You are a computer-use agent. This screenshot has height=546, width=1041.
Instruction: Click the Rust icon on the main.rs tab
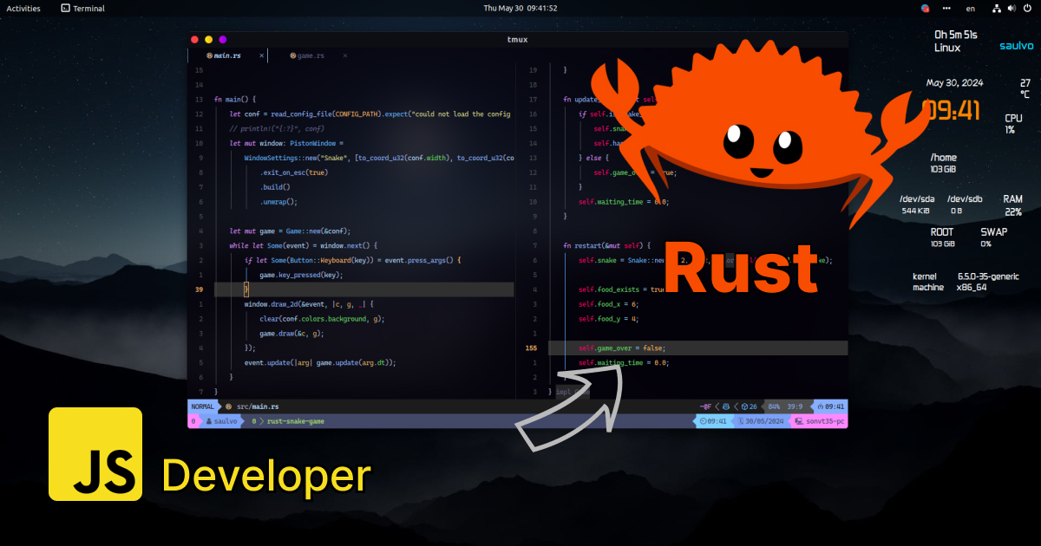208,55
